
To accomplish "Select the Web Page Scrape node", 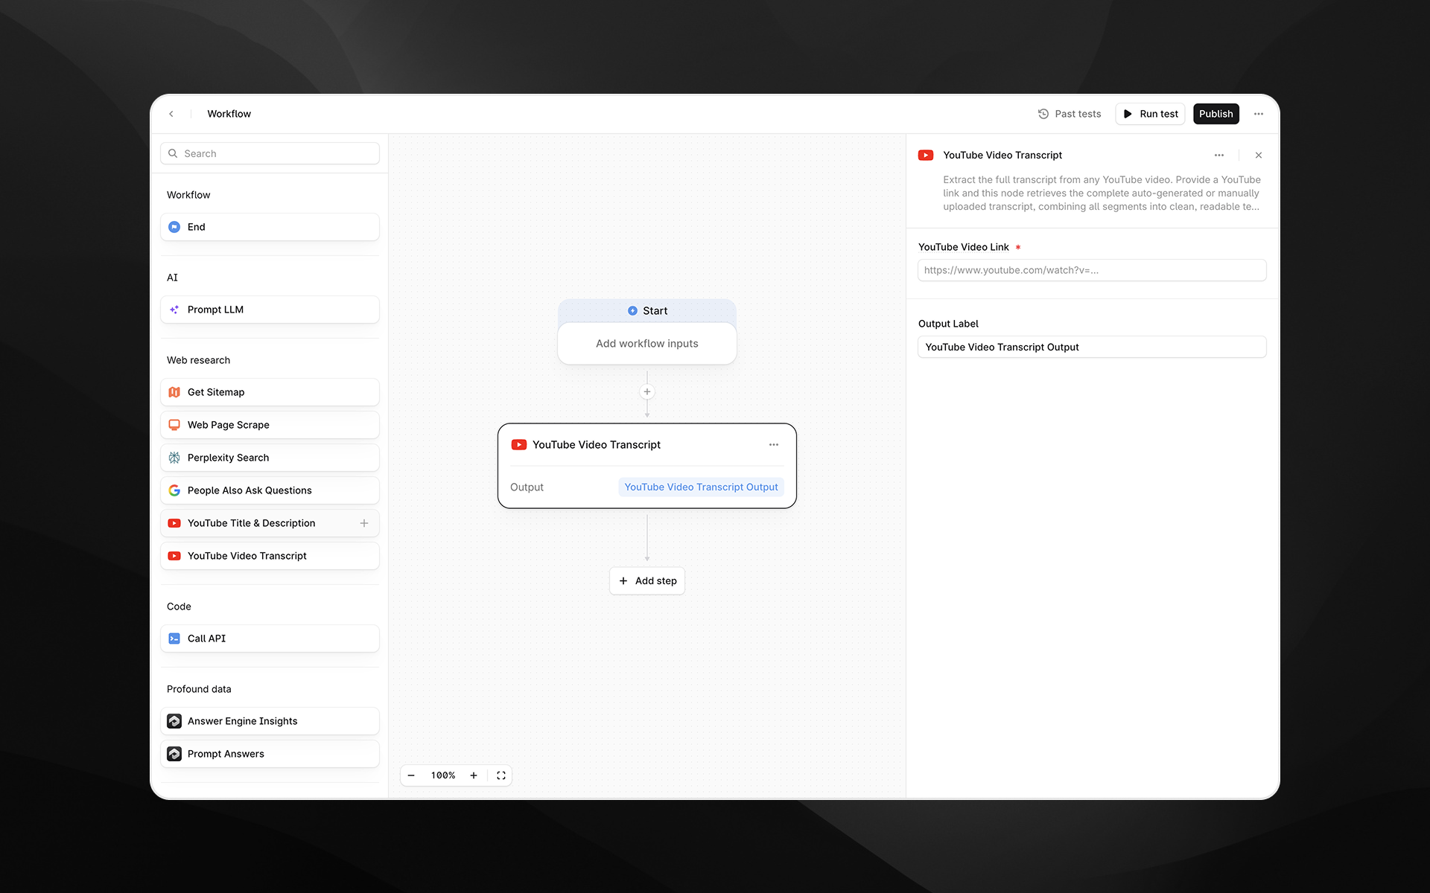I will point(270,425).
